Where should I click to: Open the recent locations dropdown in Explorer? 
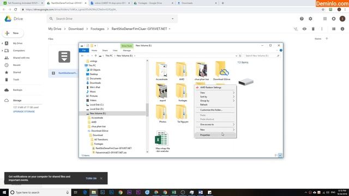pos(92,56)
